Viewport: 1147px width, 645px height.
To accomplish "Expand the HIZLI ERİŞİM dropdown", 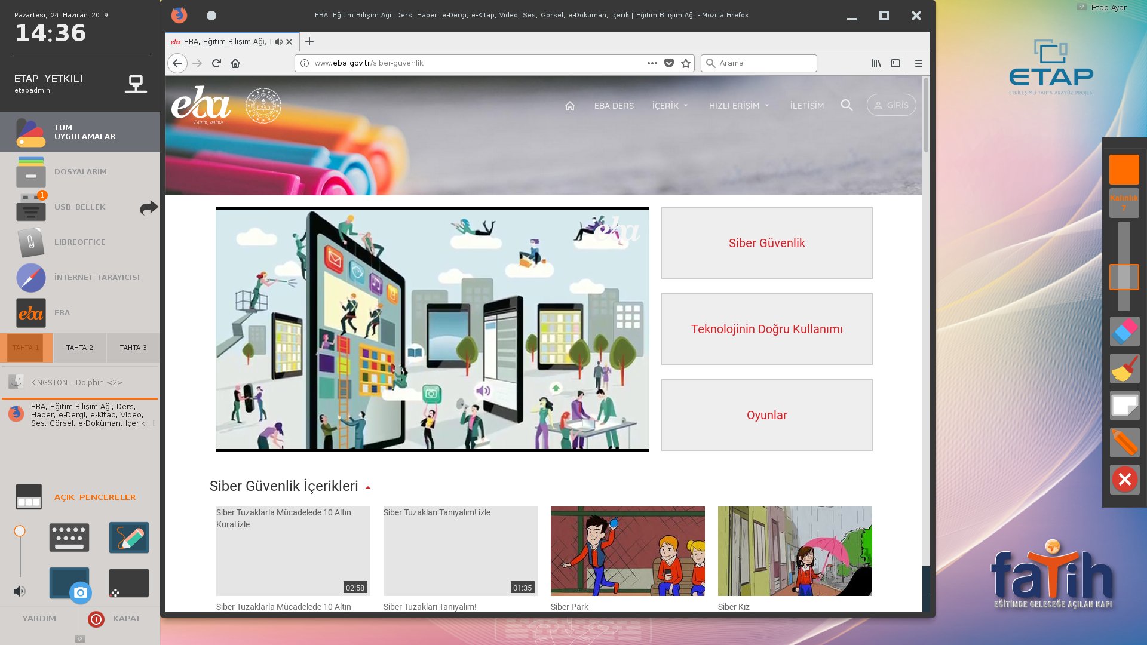I will 739,106.
